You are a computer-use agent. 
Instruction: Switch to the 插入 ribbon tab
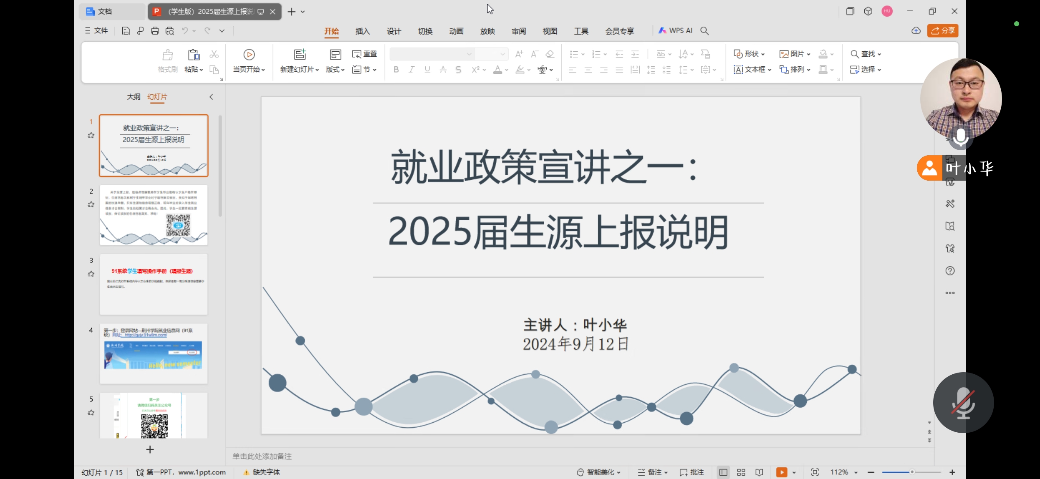pos(362,31)
